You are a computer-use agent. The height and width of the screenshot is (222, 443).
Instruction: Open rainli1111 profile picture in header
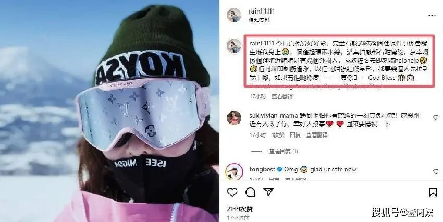pos(234,15)
